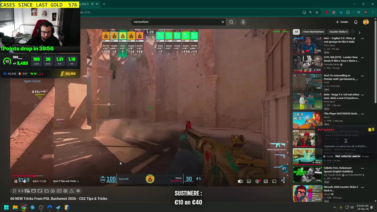Viewport: 377px width, 212px height.
Task: Open more options for Shroud's 2026 video
Action: 362,187
